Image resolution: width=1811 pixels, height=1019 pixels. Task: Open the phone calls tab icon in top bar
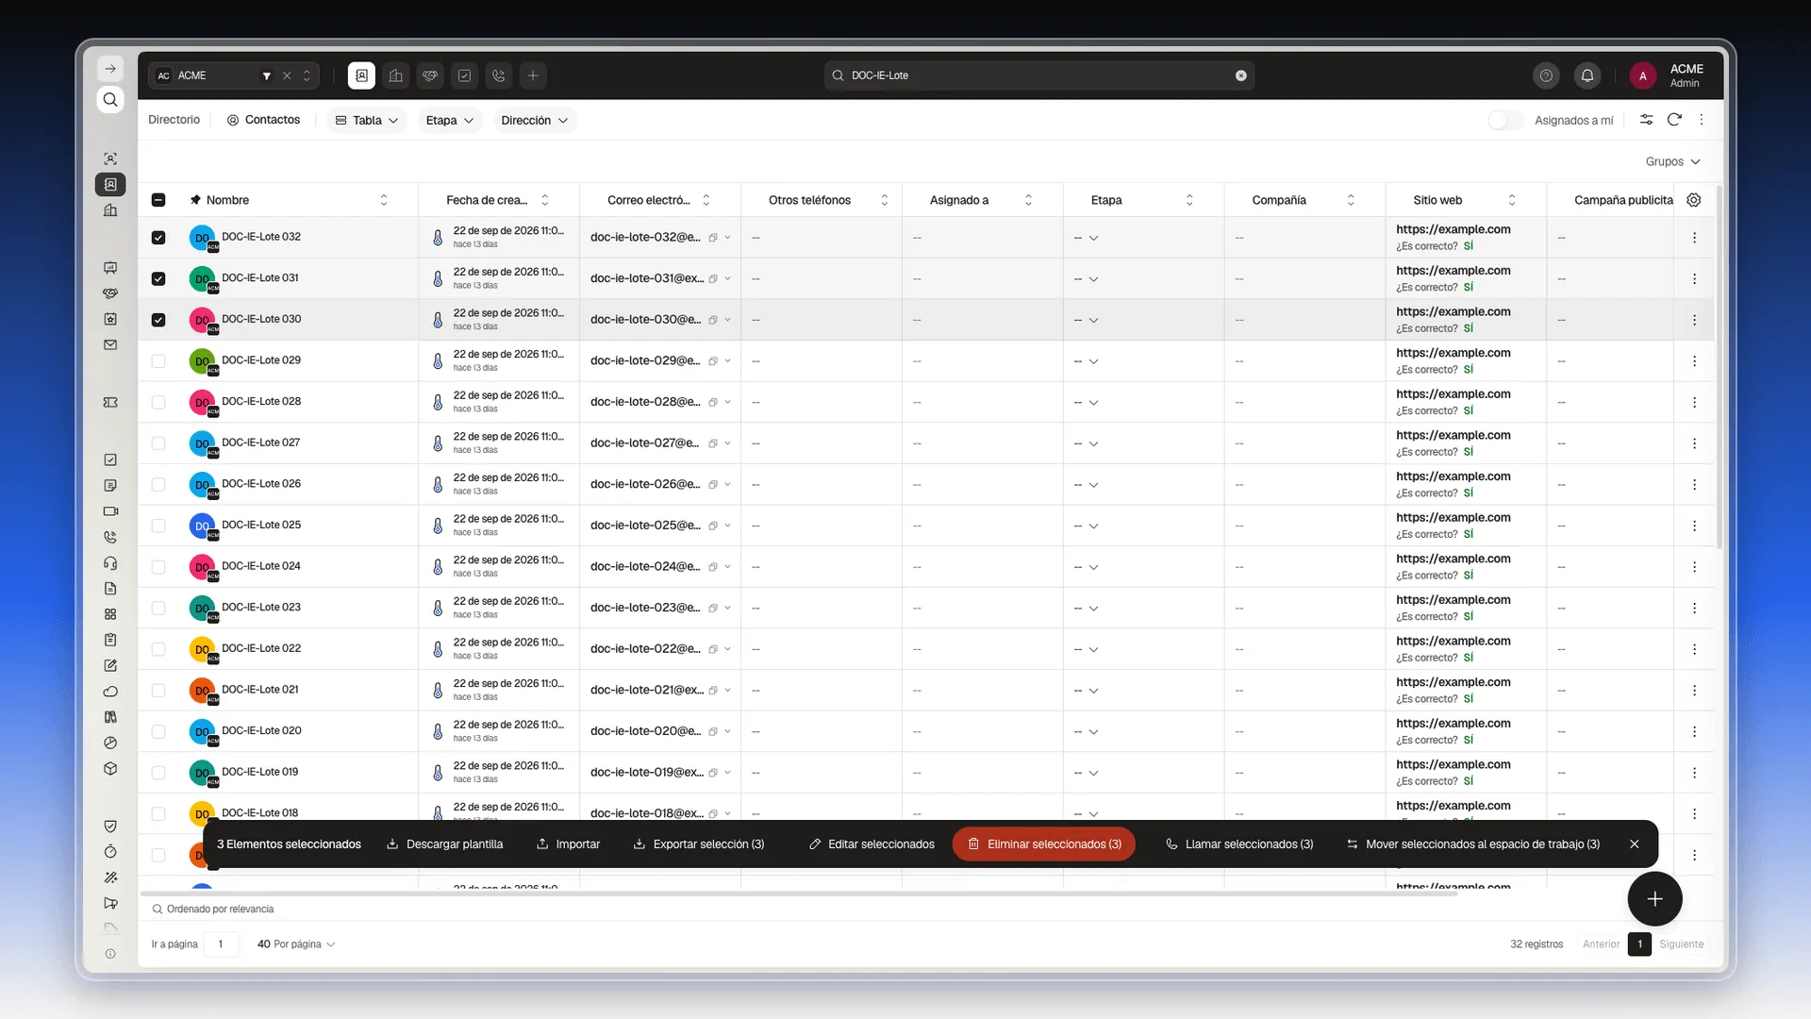tap(499, 75)
